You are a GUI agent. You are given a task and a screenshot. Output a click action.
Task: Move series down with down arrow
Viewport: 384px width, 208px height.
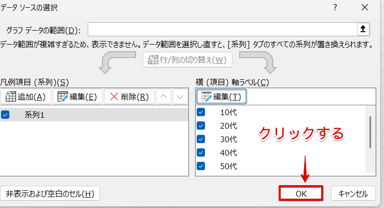(x=179, y=96)
